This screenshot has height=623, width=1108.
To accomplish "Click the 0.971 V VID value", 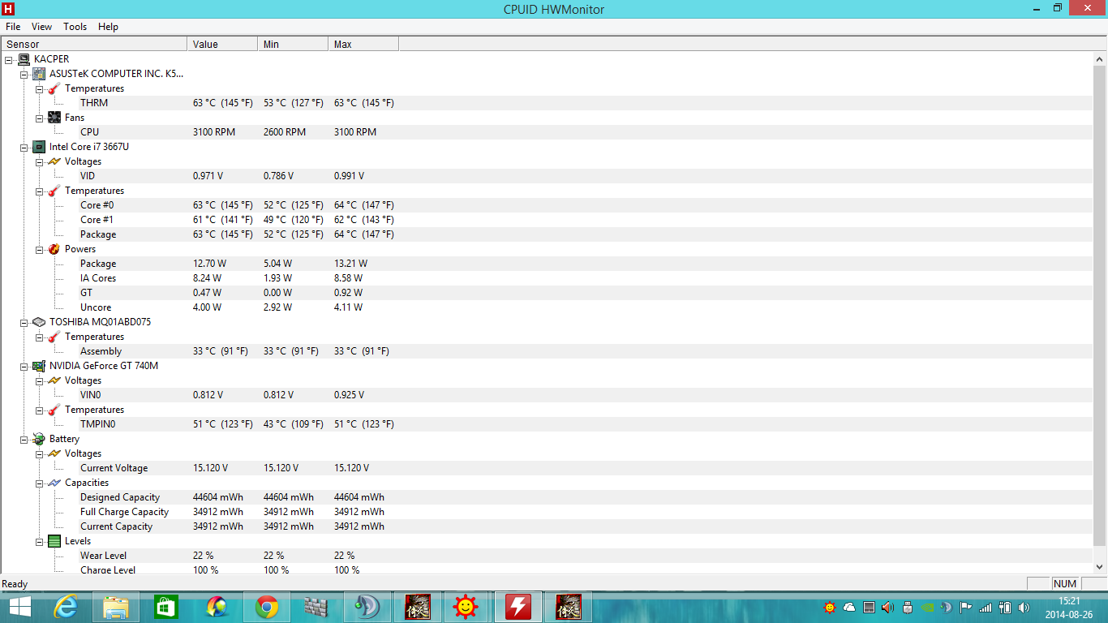I will tap(208, 176).
